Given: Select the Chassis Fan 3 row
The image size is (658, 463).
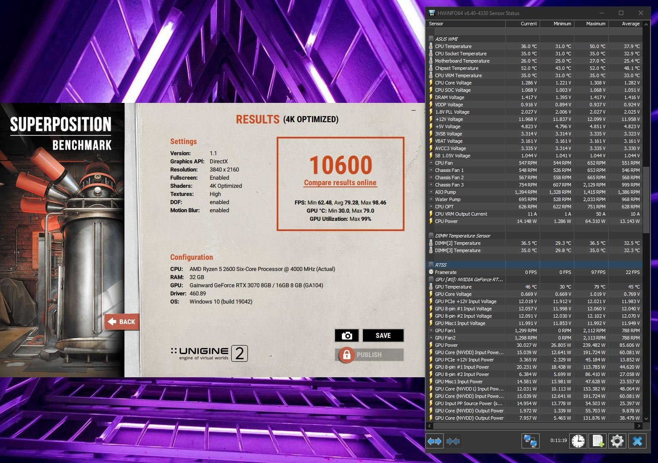Looking at the screenshot, I should pos(534,185).
